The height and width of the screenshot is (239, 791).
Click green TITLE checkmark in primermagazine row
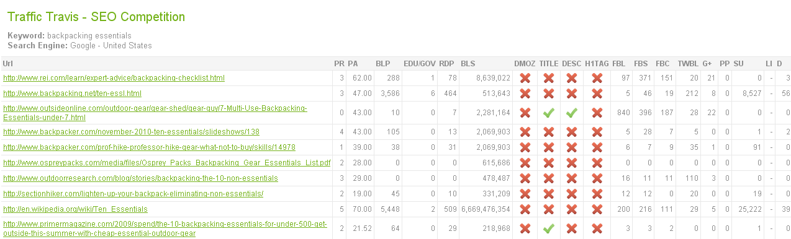click(x=548, y=228)
